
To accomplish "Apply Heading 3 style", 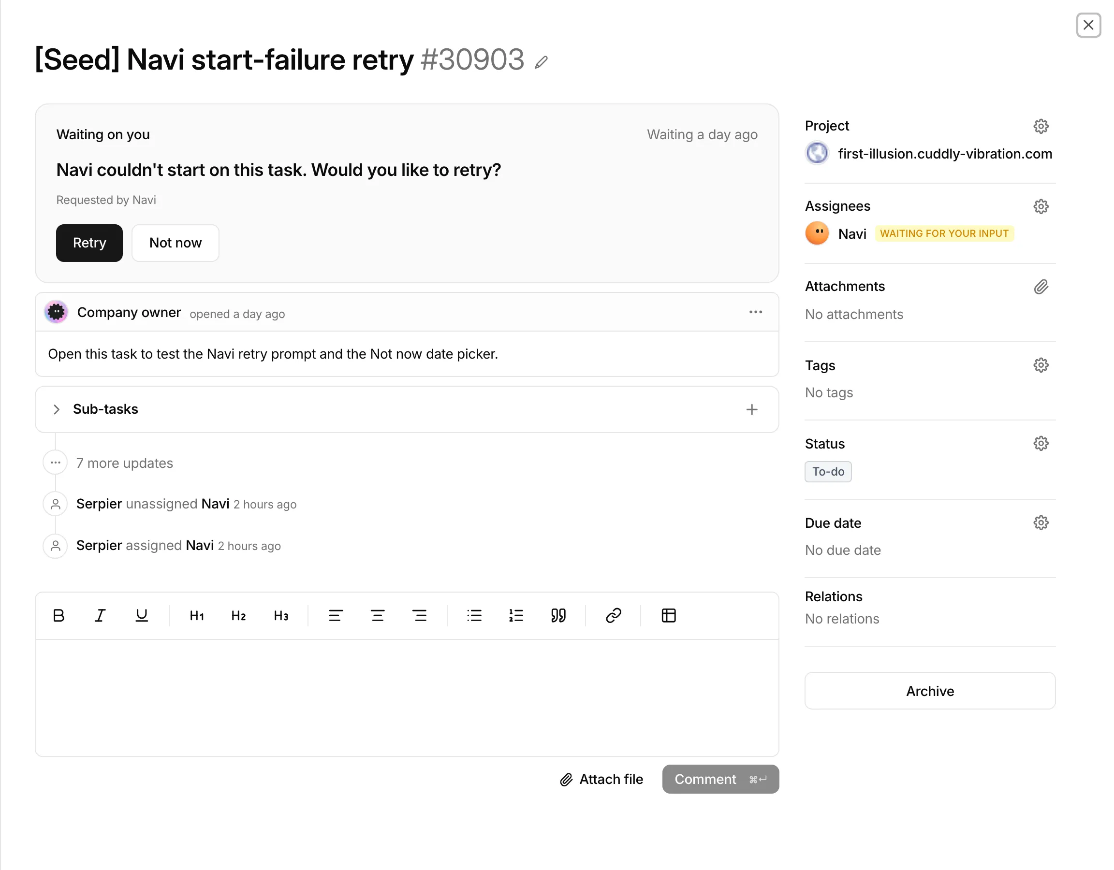I will pos(280,616).
